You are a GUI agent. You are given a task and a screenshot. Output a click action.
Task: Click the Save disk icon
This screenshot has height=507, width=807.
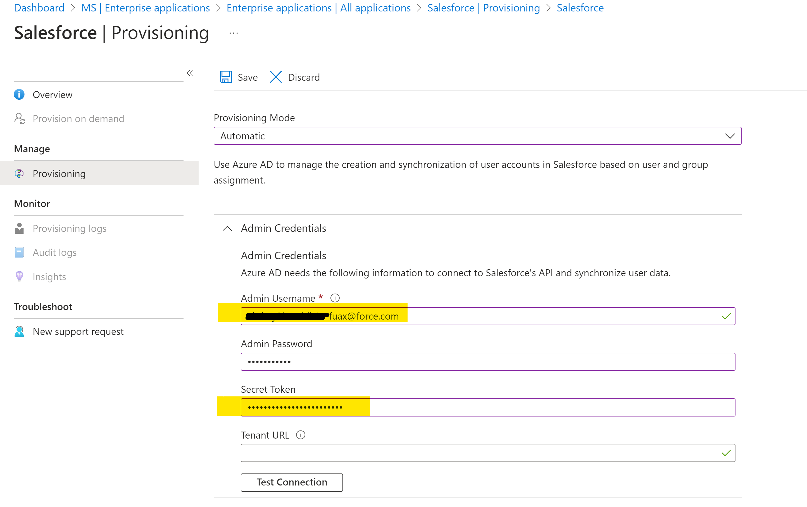(225, 77)
